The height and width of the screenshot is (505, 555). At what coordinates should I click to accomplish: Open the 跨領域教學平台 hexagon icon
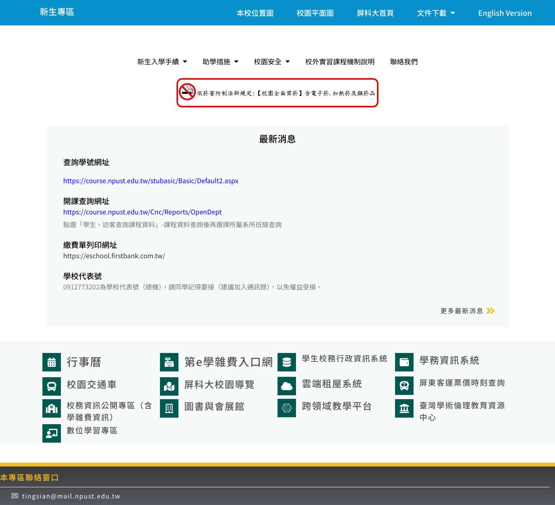(287, 408)
